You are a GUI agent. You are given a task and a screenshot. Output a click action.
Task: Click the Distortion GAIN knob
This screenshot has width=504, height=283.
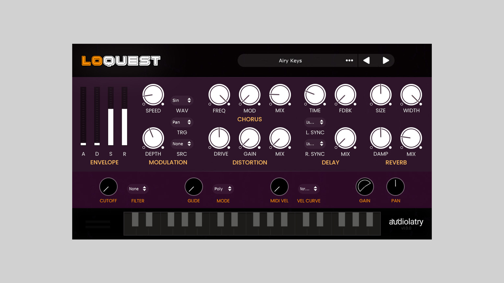pos(250,138)
